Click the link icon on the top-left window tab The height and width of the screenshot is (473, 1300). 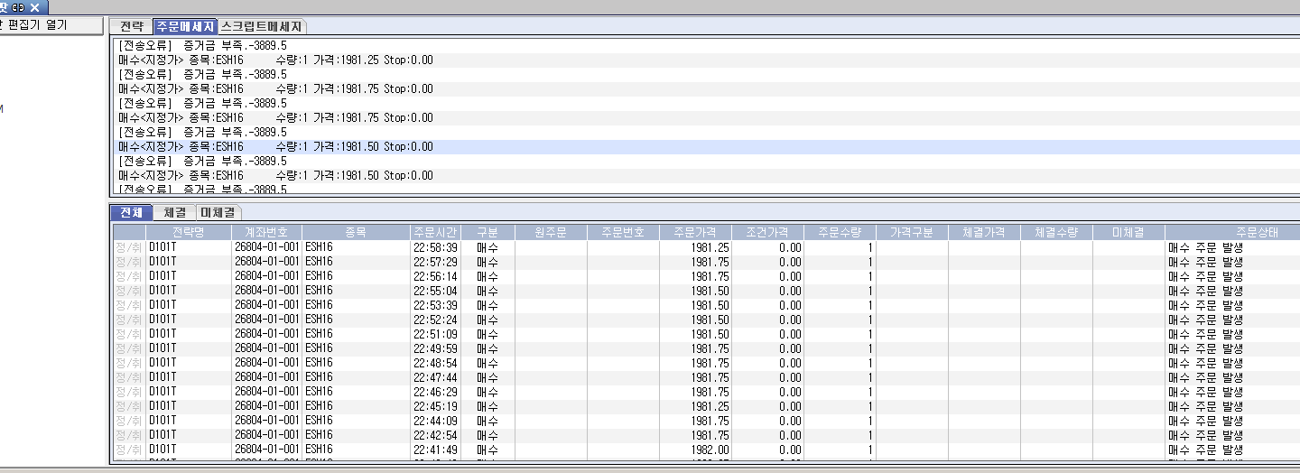point(17,7)
